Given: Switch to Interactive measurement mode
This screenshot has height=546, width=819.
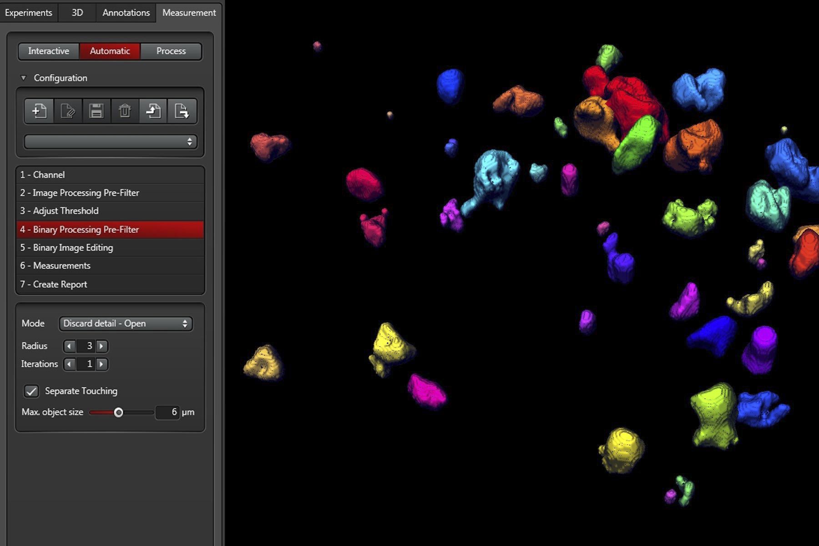Looking at the screenshot, I should [49, 51].
